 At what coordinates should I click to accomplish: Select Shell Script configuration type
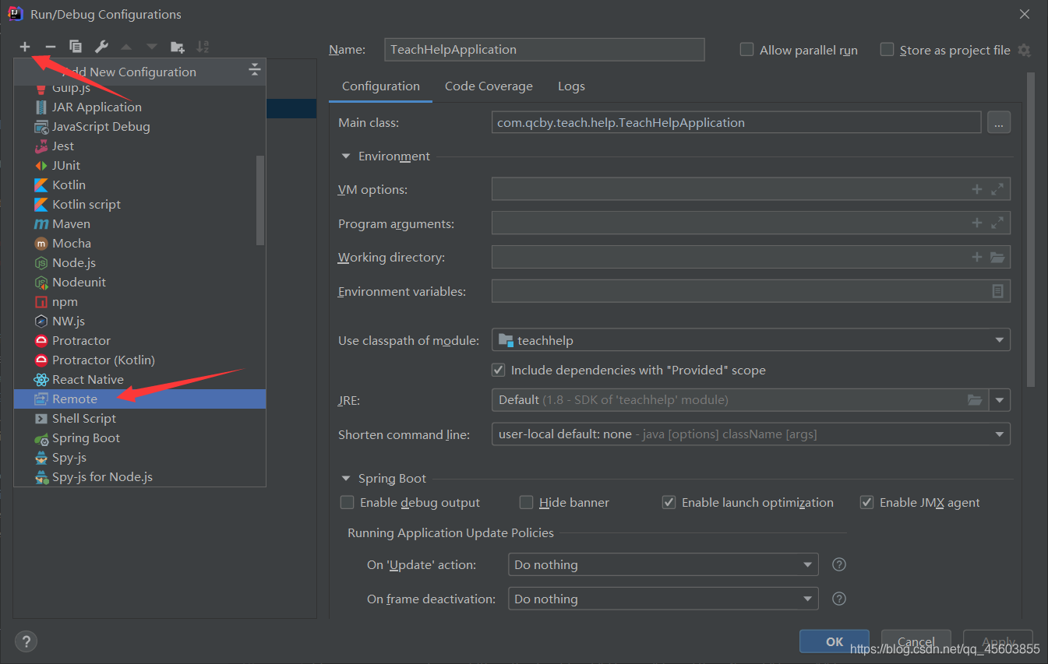click(139, 418)
